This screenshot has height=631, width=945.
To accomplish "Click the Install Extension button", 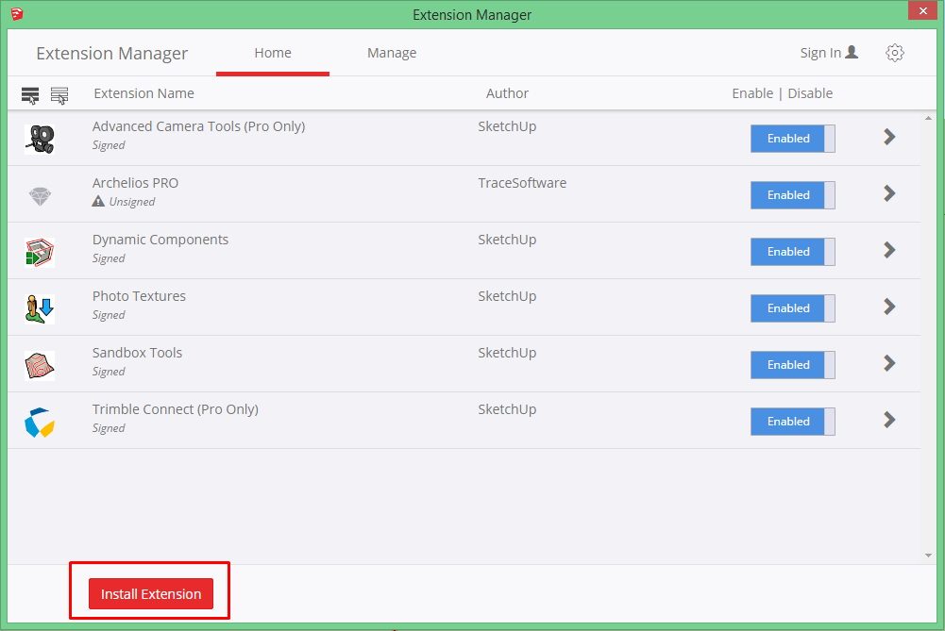I will pos(151,593).
